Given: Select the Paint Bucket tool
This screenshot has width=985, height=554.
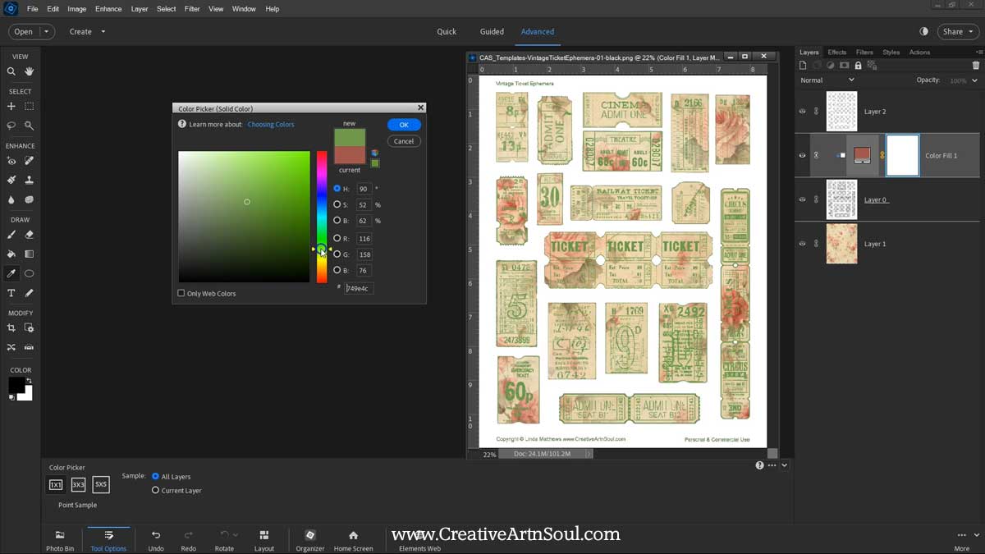Looking at the screenshot, I should pyautogui.click(x=11, y=254).
